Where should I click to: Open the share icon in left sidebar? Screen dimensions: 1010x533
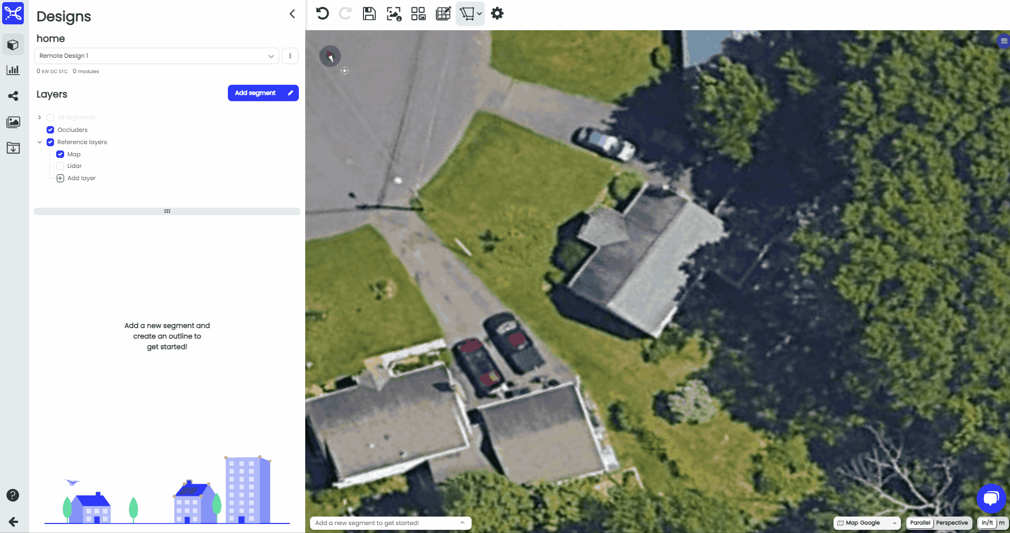(x=13, y=96)
